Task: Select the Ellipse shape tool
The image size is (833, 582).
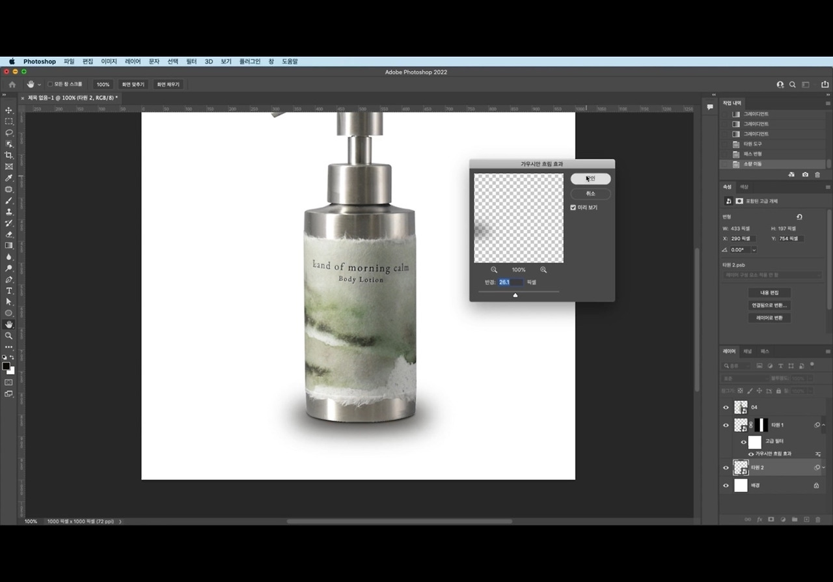Action: [9, 313]
